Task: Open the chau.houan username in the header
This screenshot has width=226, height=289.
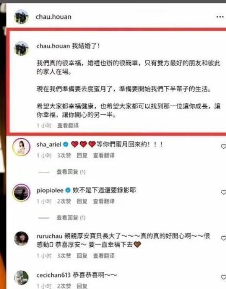Action: coord(53,17)
